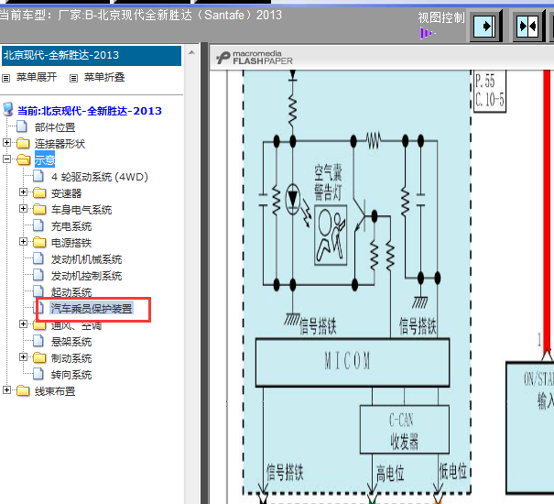Open 4 轮驱动系统 (4WD) diagram
The width and height of the screenshot is (554, 504).
pos(100,177)
